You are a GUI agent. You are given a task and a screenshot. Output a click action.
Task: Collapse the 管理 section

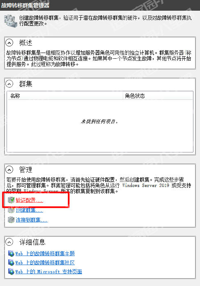9,170
